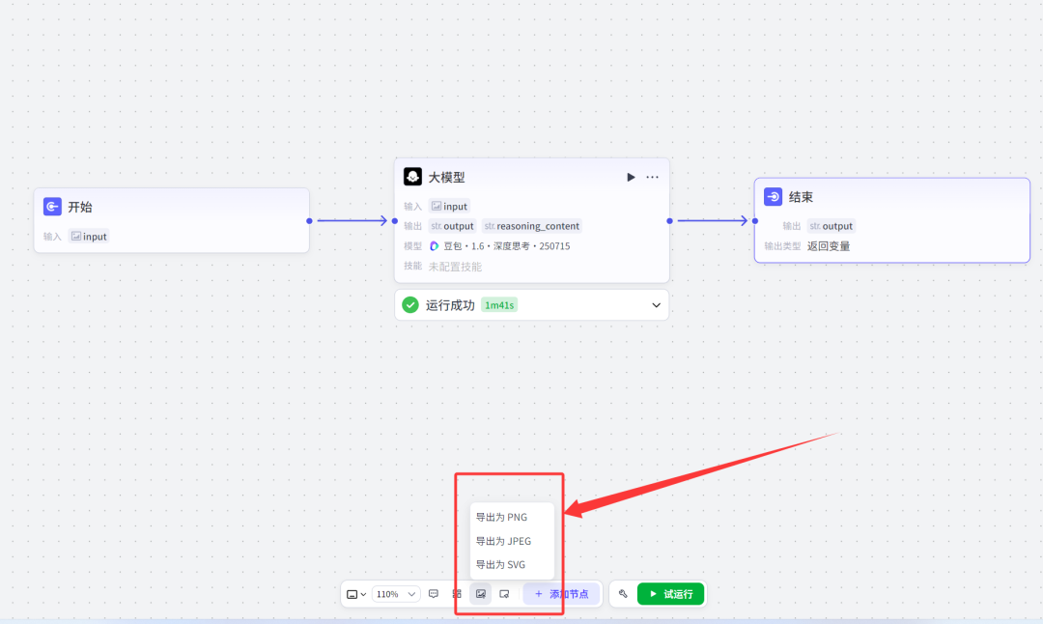The image size is (1043, 624).
Task: Click the 大模型 node input port dot
Action: (394, 221)
